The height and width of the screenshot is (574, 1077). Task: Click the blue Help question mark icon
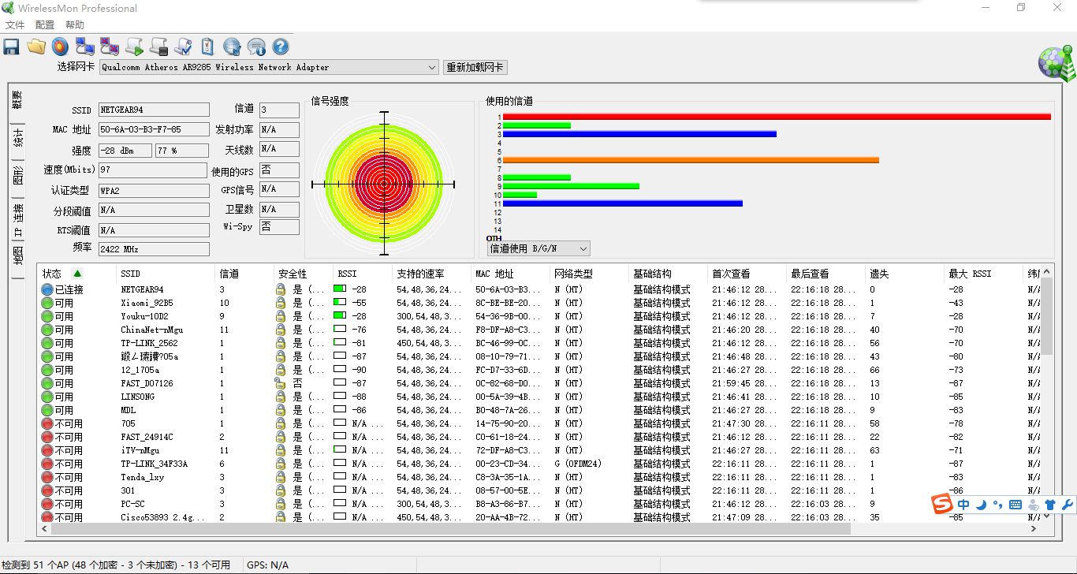click(281, 47)
